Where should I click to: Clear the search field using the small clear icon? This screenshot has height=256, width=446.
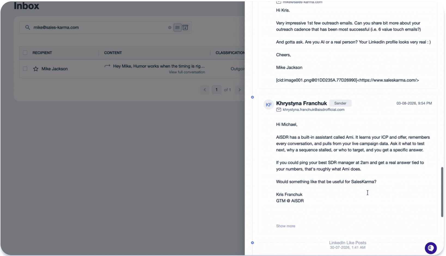170,27
